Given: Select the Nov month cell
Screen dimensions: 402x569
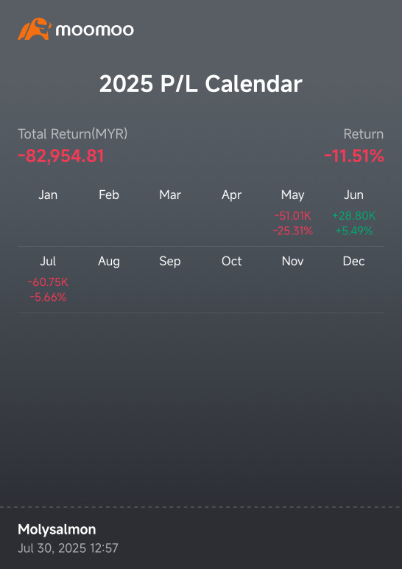Looking at the screenshot, I should click(292, 280).
